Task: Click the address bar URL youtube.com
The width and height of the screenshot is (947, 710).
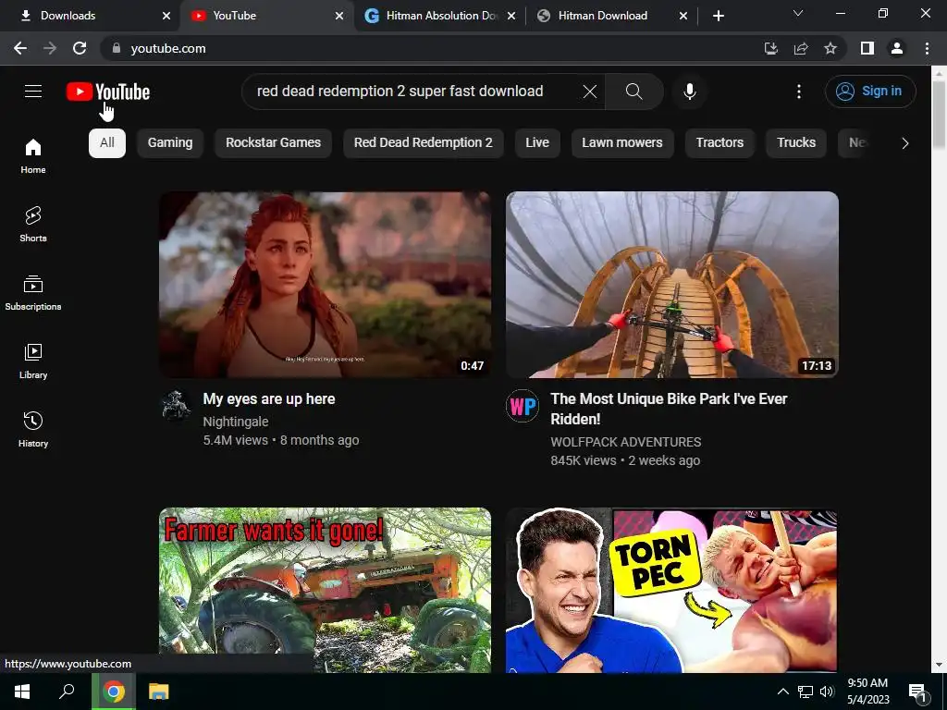Action: [x=168, y=48]
